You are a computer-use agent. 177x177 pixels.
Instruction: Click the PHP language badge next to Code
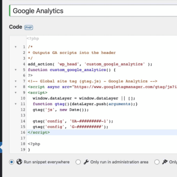[x=29, y=27]
